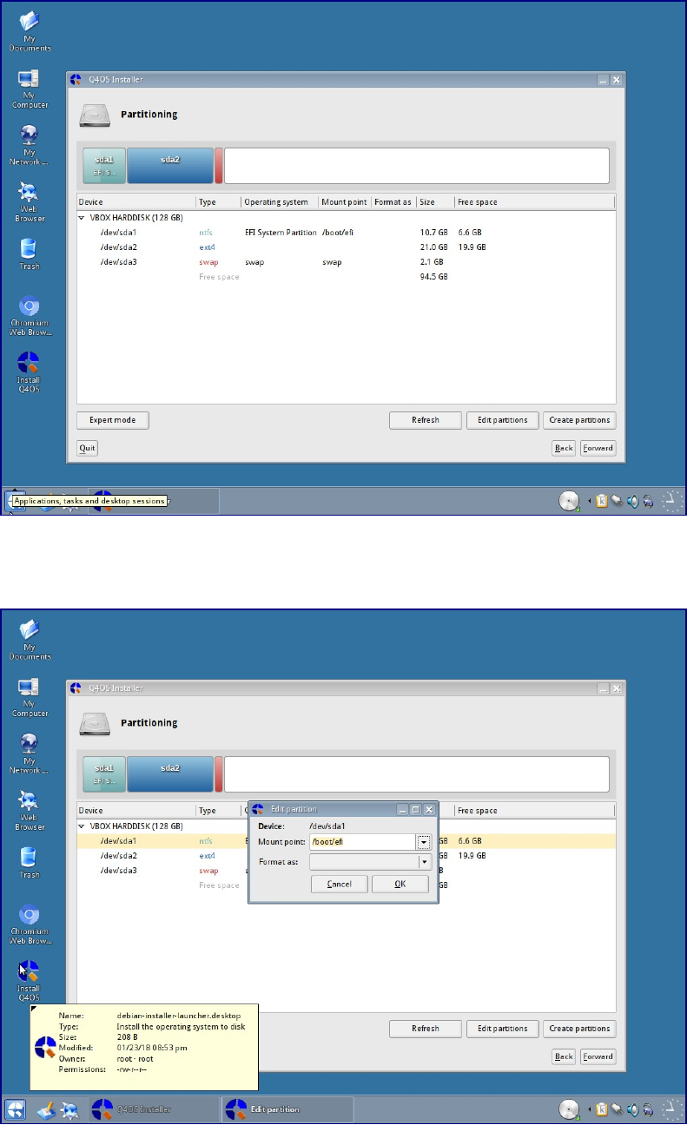Click Edit partitions in the upper screenshot
Screen dimensions: 687x1125
(503, 420)
